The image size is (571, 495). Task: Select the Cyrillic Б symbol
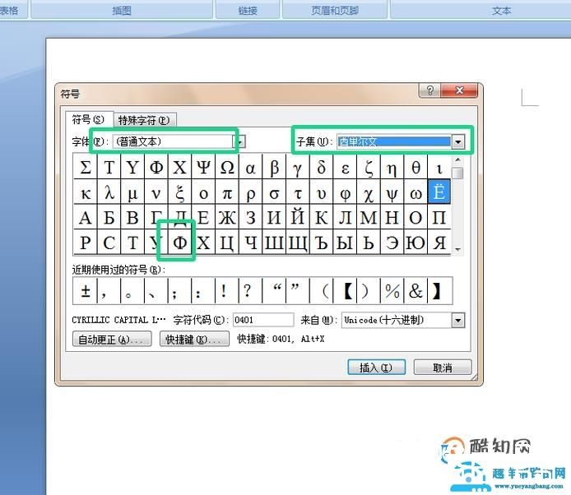click(x=109, y=217)
